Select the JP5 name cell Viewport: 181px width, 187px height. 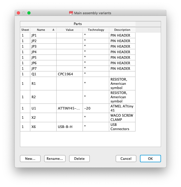(x=43, y=57)
